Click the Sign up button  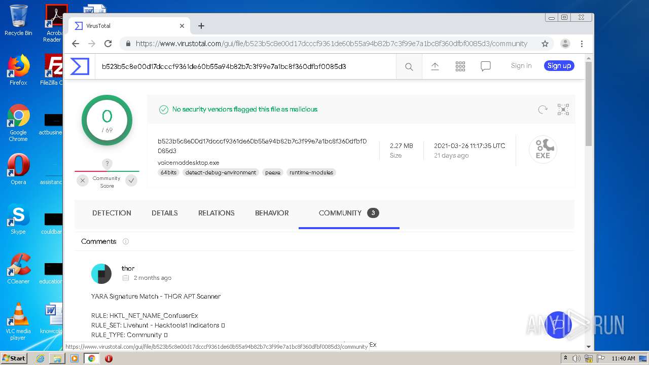coord(559,66)
